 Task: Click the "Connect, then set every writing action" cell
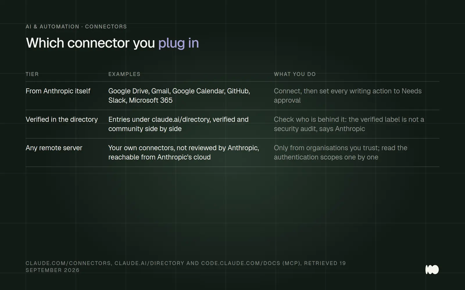coord(348,96)
